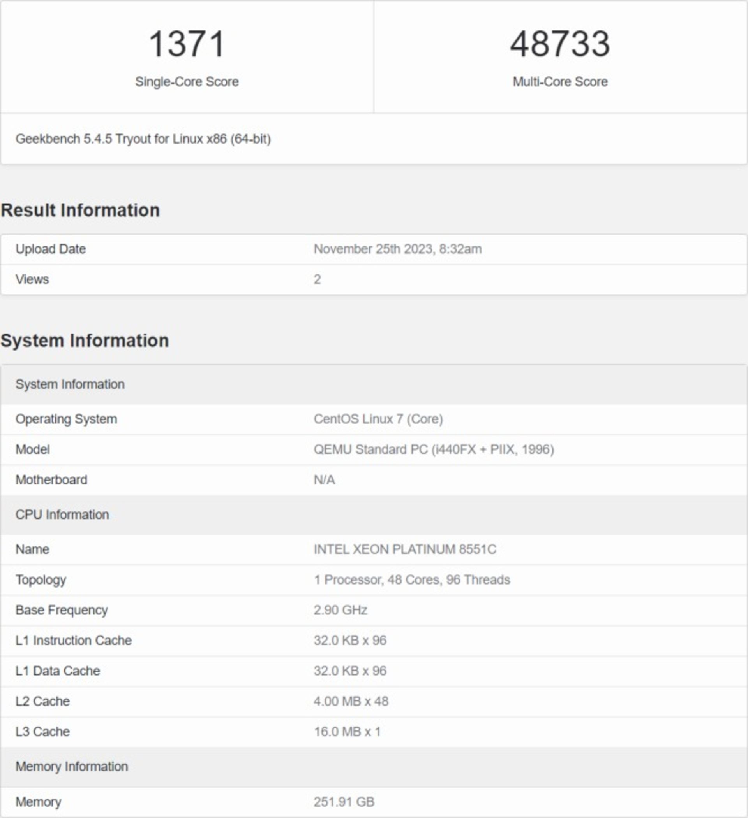
Task: Click the CentOS Linux 7 (Core) value
Action: coord(378,419)
